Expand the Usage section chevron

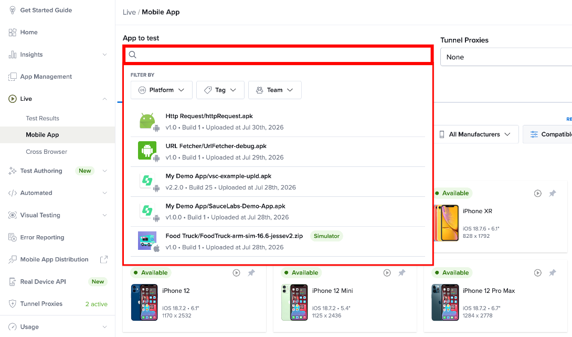[105, 327]
